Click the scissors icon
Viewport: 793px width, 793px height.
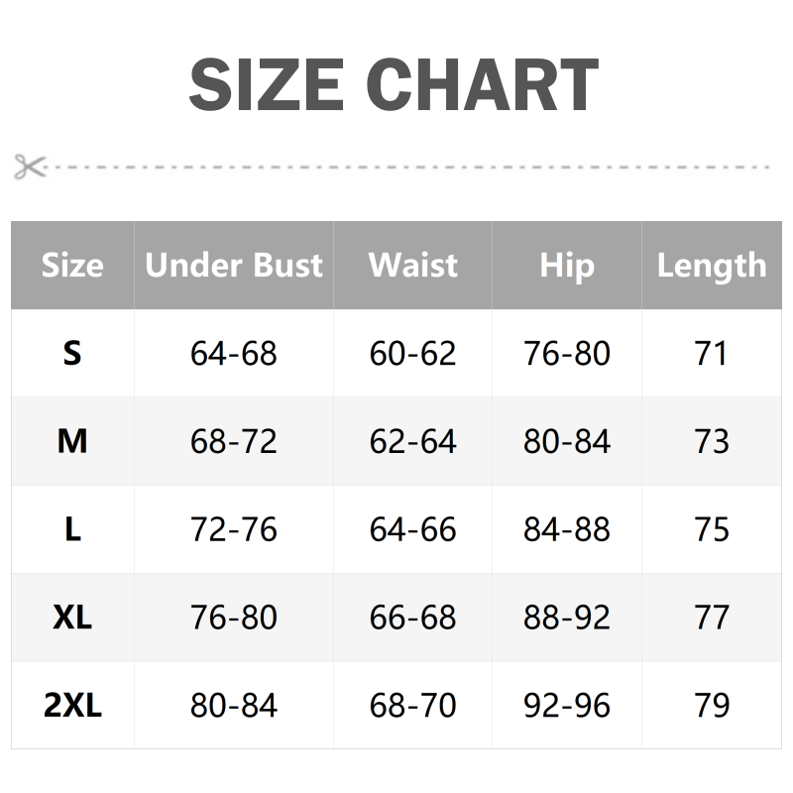30,166
